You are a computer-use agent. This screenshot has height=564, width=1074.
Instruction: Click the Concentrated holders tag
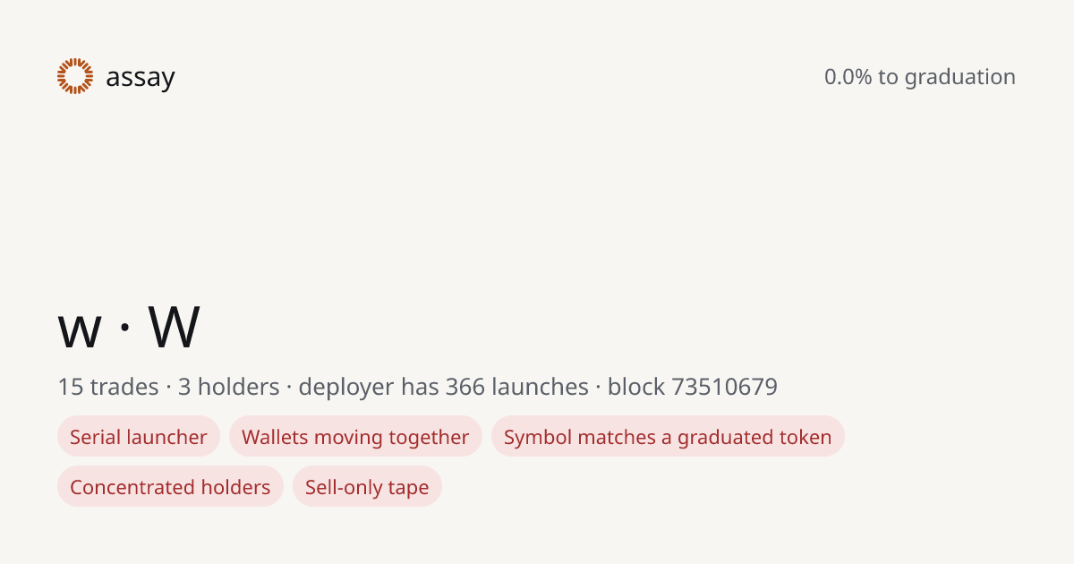tap(170, 487)
